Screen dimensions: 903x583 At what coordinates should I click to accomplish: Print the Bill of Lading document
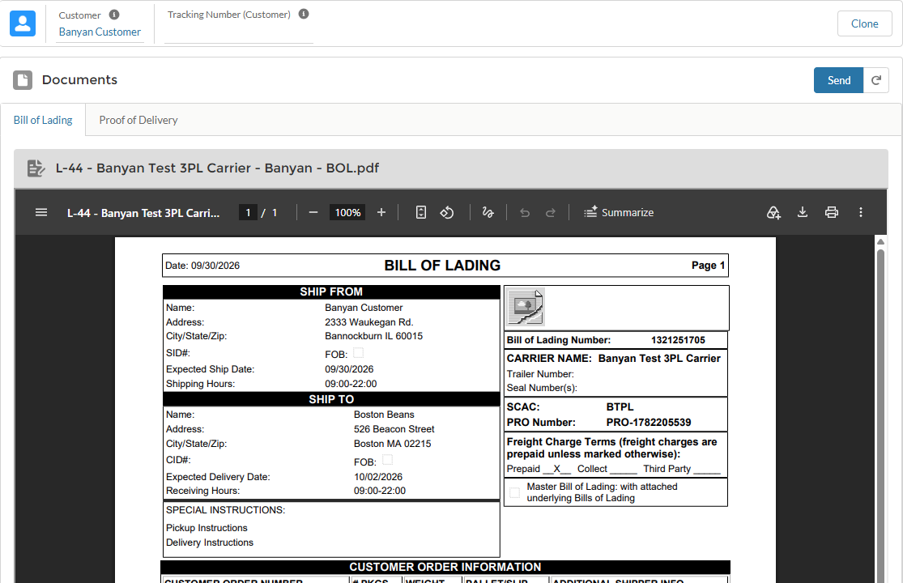point(832,212)
